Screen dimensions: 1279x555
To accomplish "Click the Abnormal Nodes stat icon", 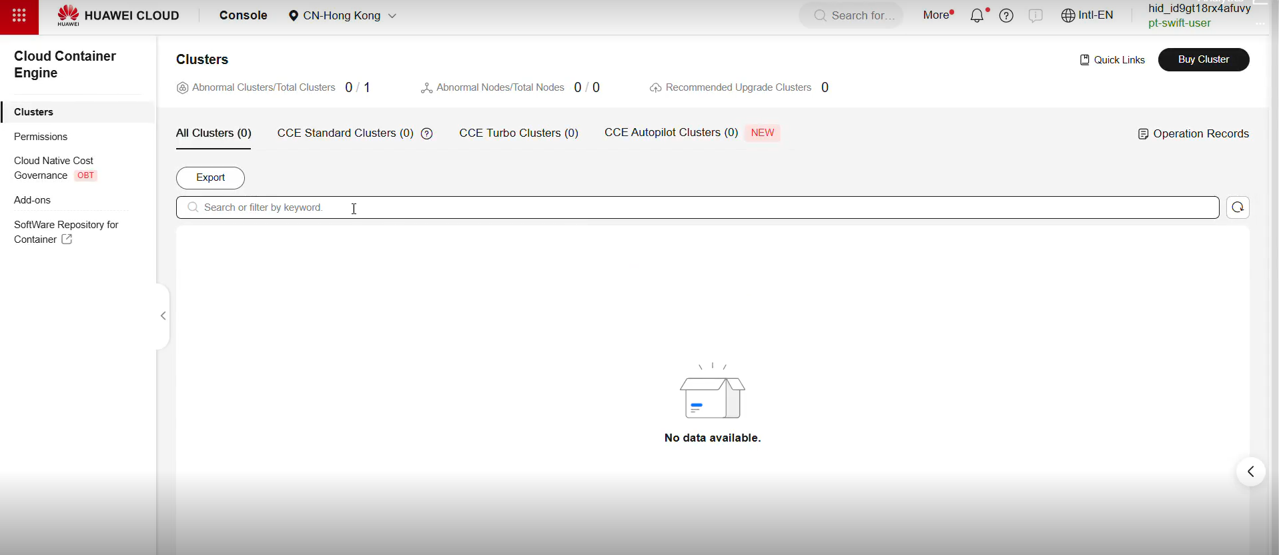I will pyautogui.click(x=427, y=88).
